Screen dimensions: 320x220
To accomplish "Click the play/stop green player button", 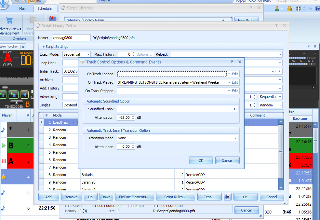I will pyautogui.click(x=13, y=95).
